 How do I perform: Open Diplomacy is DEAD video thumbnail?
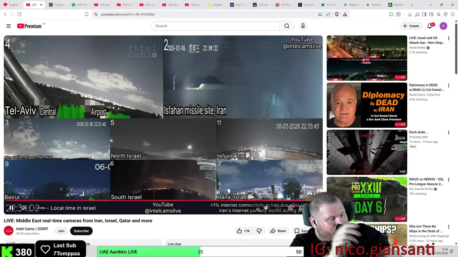pyautogui.click(x=367, y=105)
